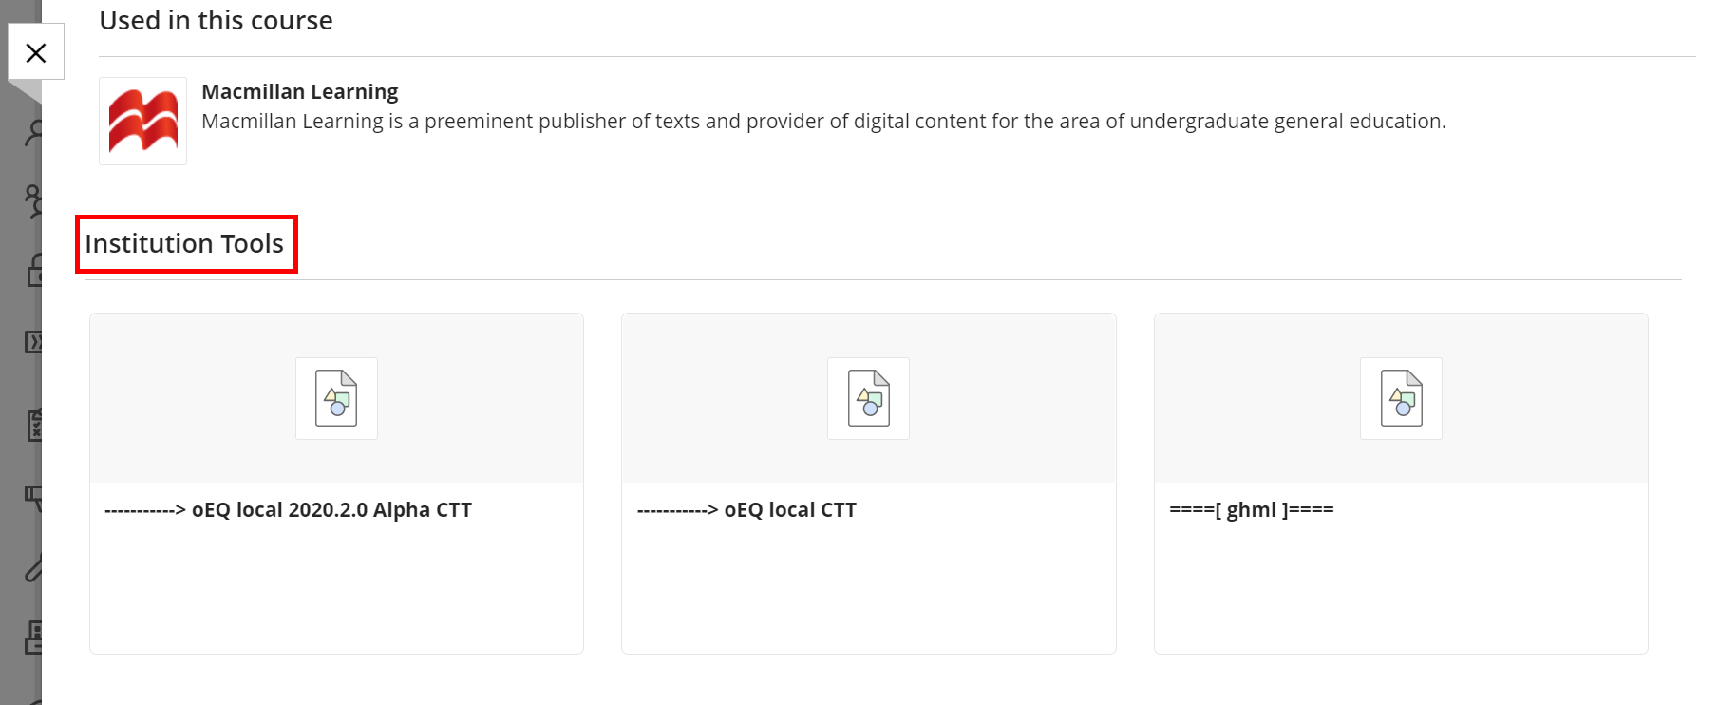This screenshot has width=1719, height=705.
Task: Click the oEQ local CTT placeholder icon
Action: click(x=868, y=398)
